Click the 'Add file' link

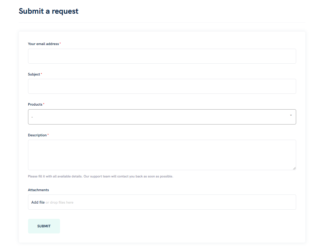38,202
